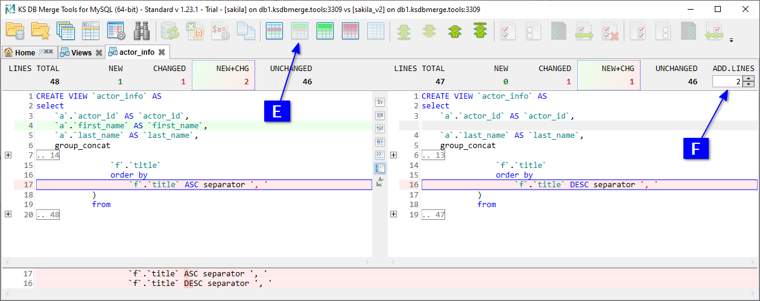The height and width of the screenshot is (301, 760).
Task: Click merge selected to right green arrow
Action: click(x=584, y=31)
